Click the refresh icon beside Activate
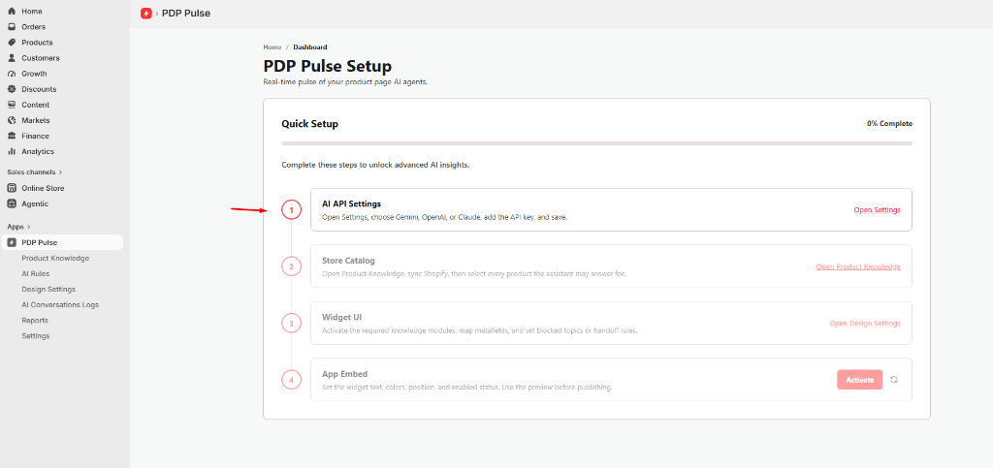Screen dimensions: 993x468 tap(893, 380)
